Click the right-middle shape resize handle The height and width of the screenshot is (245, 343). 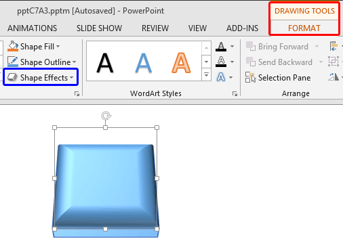[157, 179]
